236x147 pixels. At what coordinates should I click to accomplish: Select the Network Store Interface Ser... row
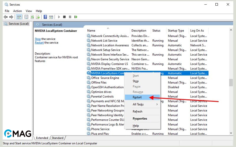[147, 54]
